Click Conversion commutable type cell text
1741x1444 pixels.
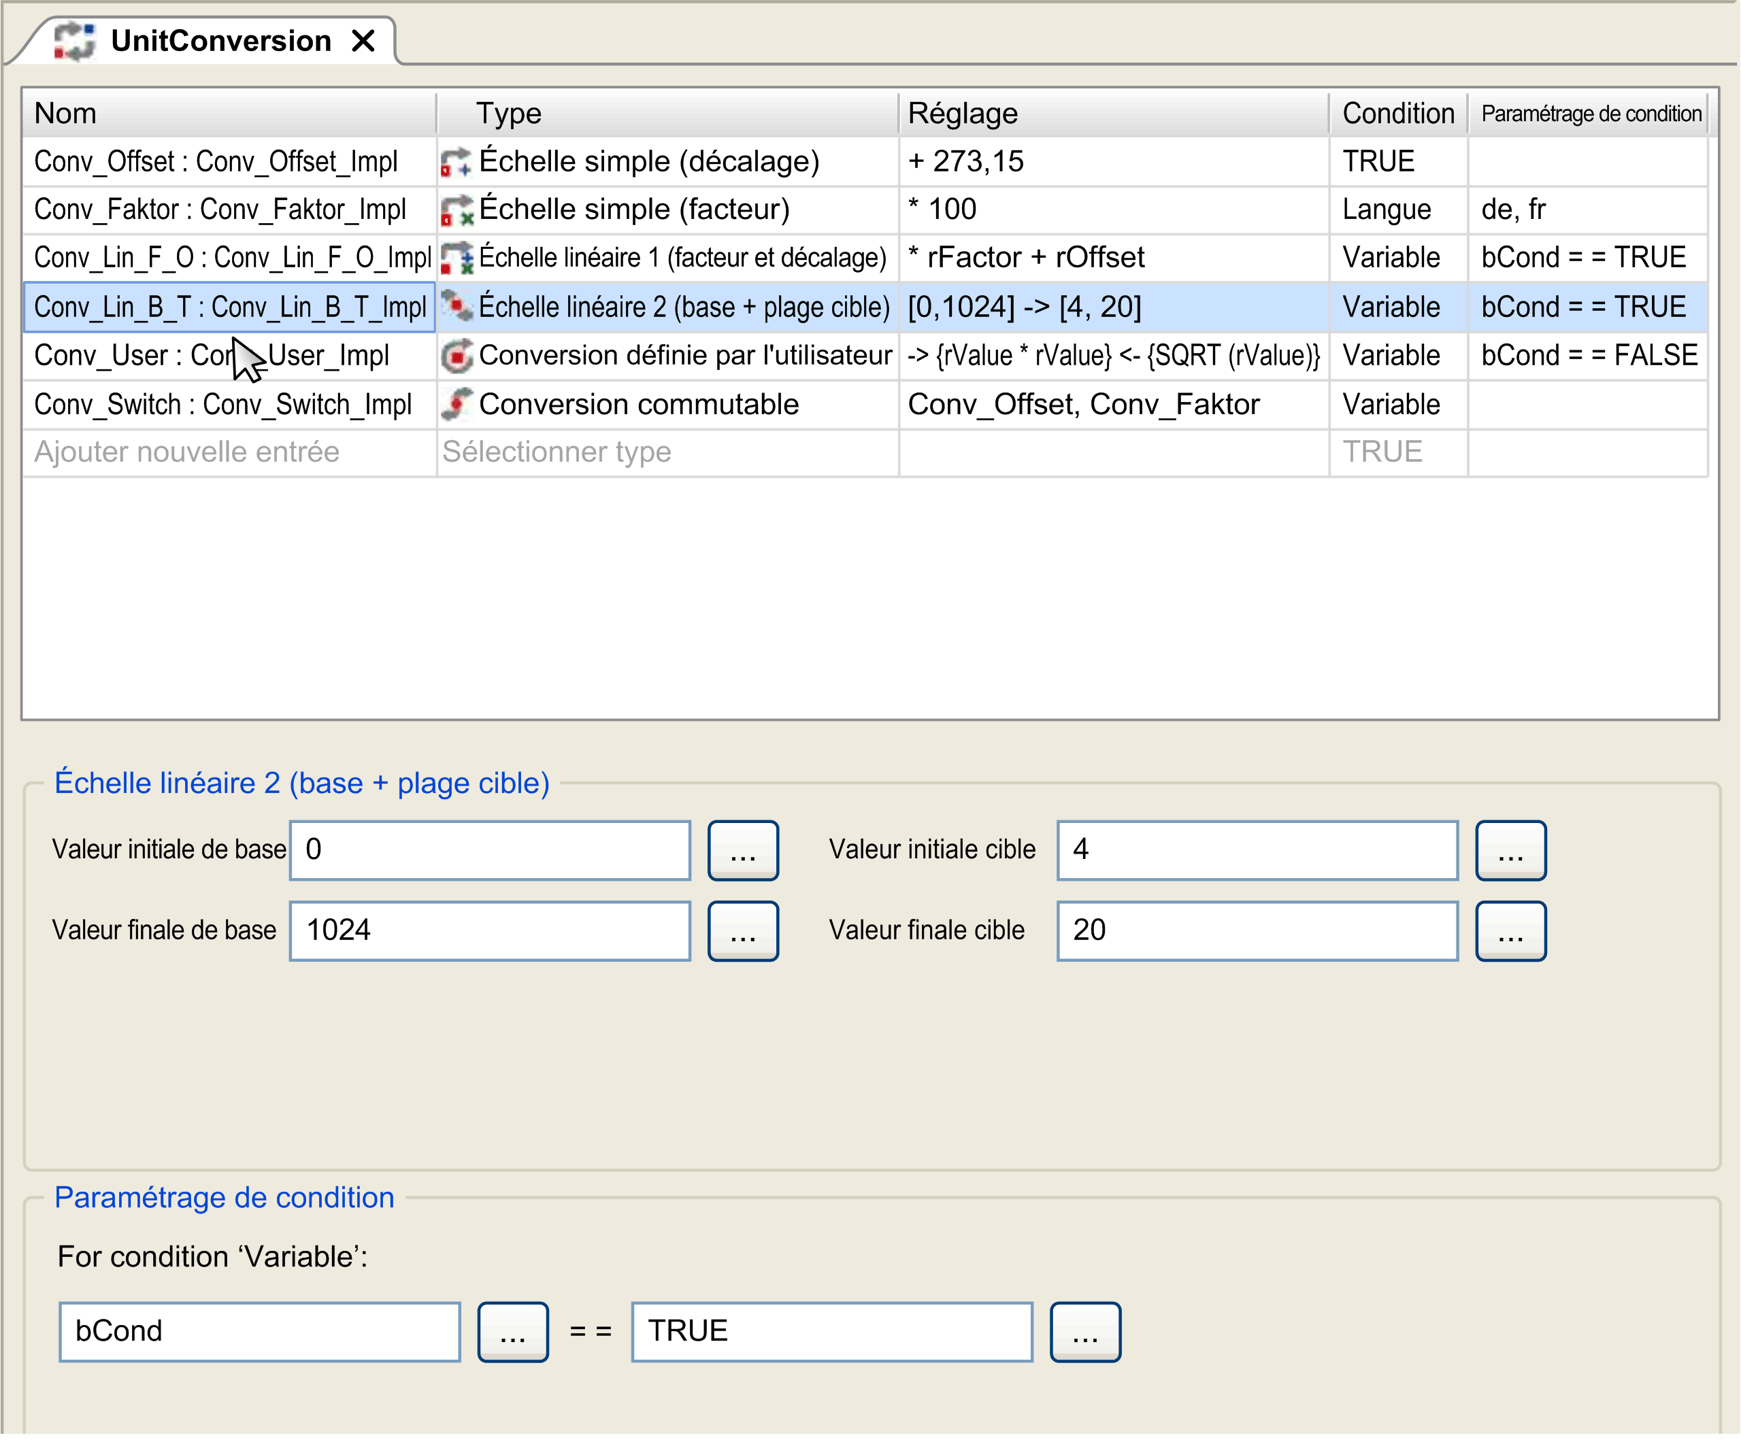(x=638, y=405)
